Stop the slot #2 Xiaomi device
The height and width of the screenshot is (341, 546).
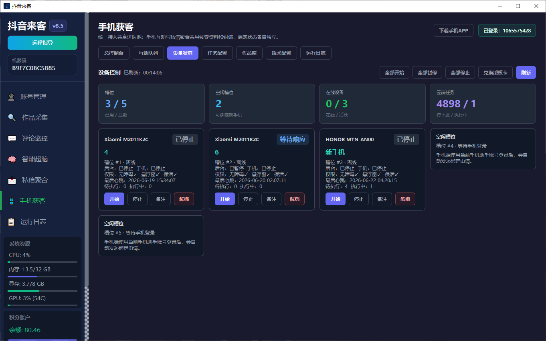tap(248, 199)
